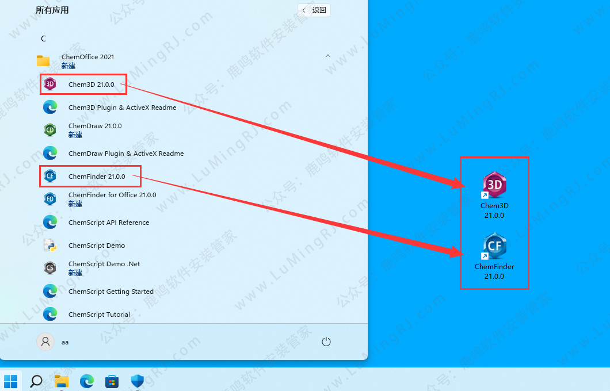
Task: Click the ChemScript Demo label
Action: coord(97,246)
